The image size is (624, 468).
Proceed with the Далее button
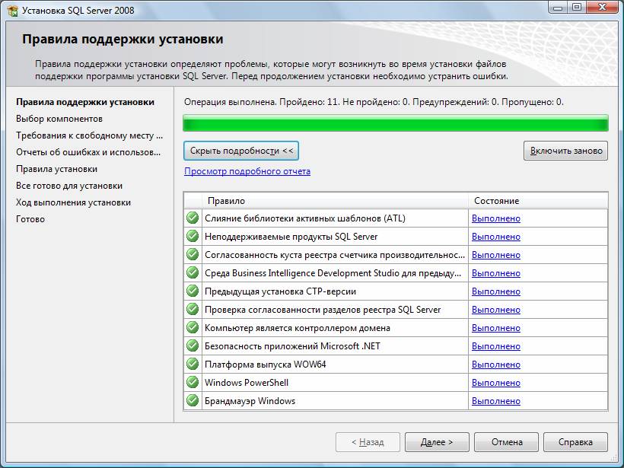436,442
